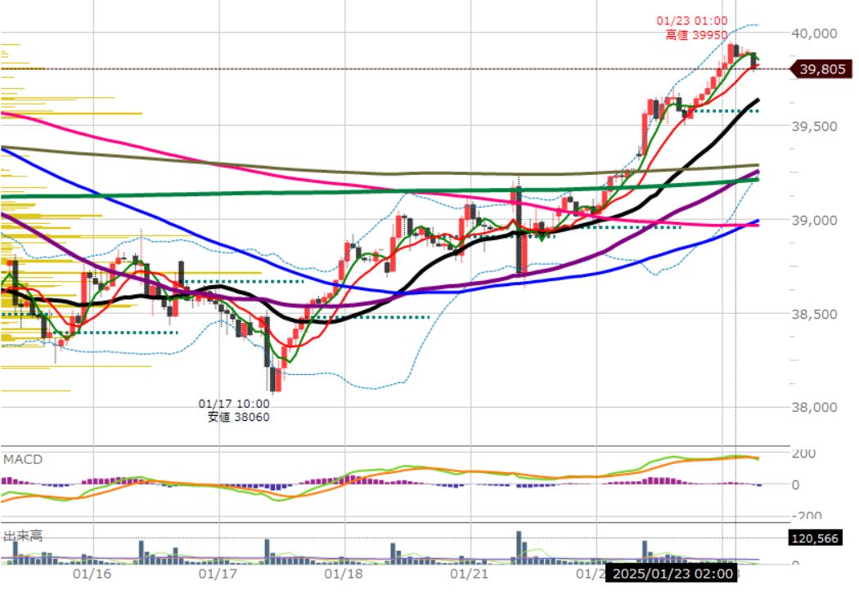The width and height of the screenshot is (859, 594).
Task: Click the volume value 120,566
Action: [815, 538]
